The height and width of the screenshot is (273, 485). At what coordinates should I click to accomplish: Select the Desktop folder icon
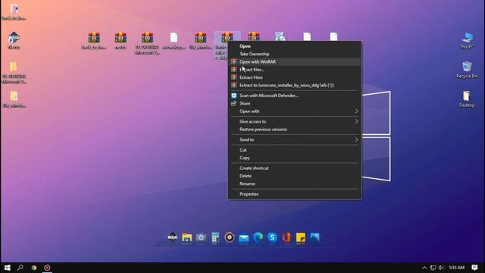[x=467, y=99]
